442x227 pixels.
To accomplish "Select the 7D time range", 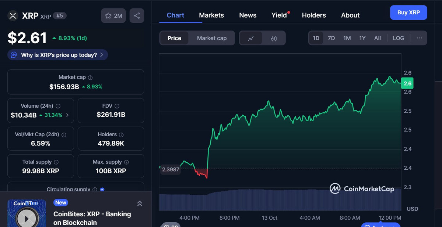I will click(x=331, y=38).
